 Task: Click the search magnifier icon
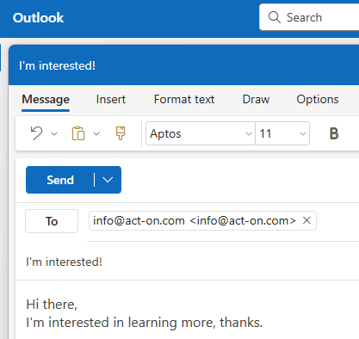click(275, 17)
